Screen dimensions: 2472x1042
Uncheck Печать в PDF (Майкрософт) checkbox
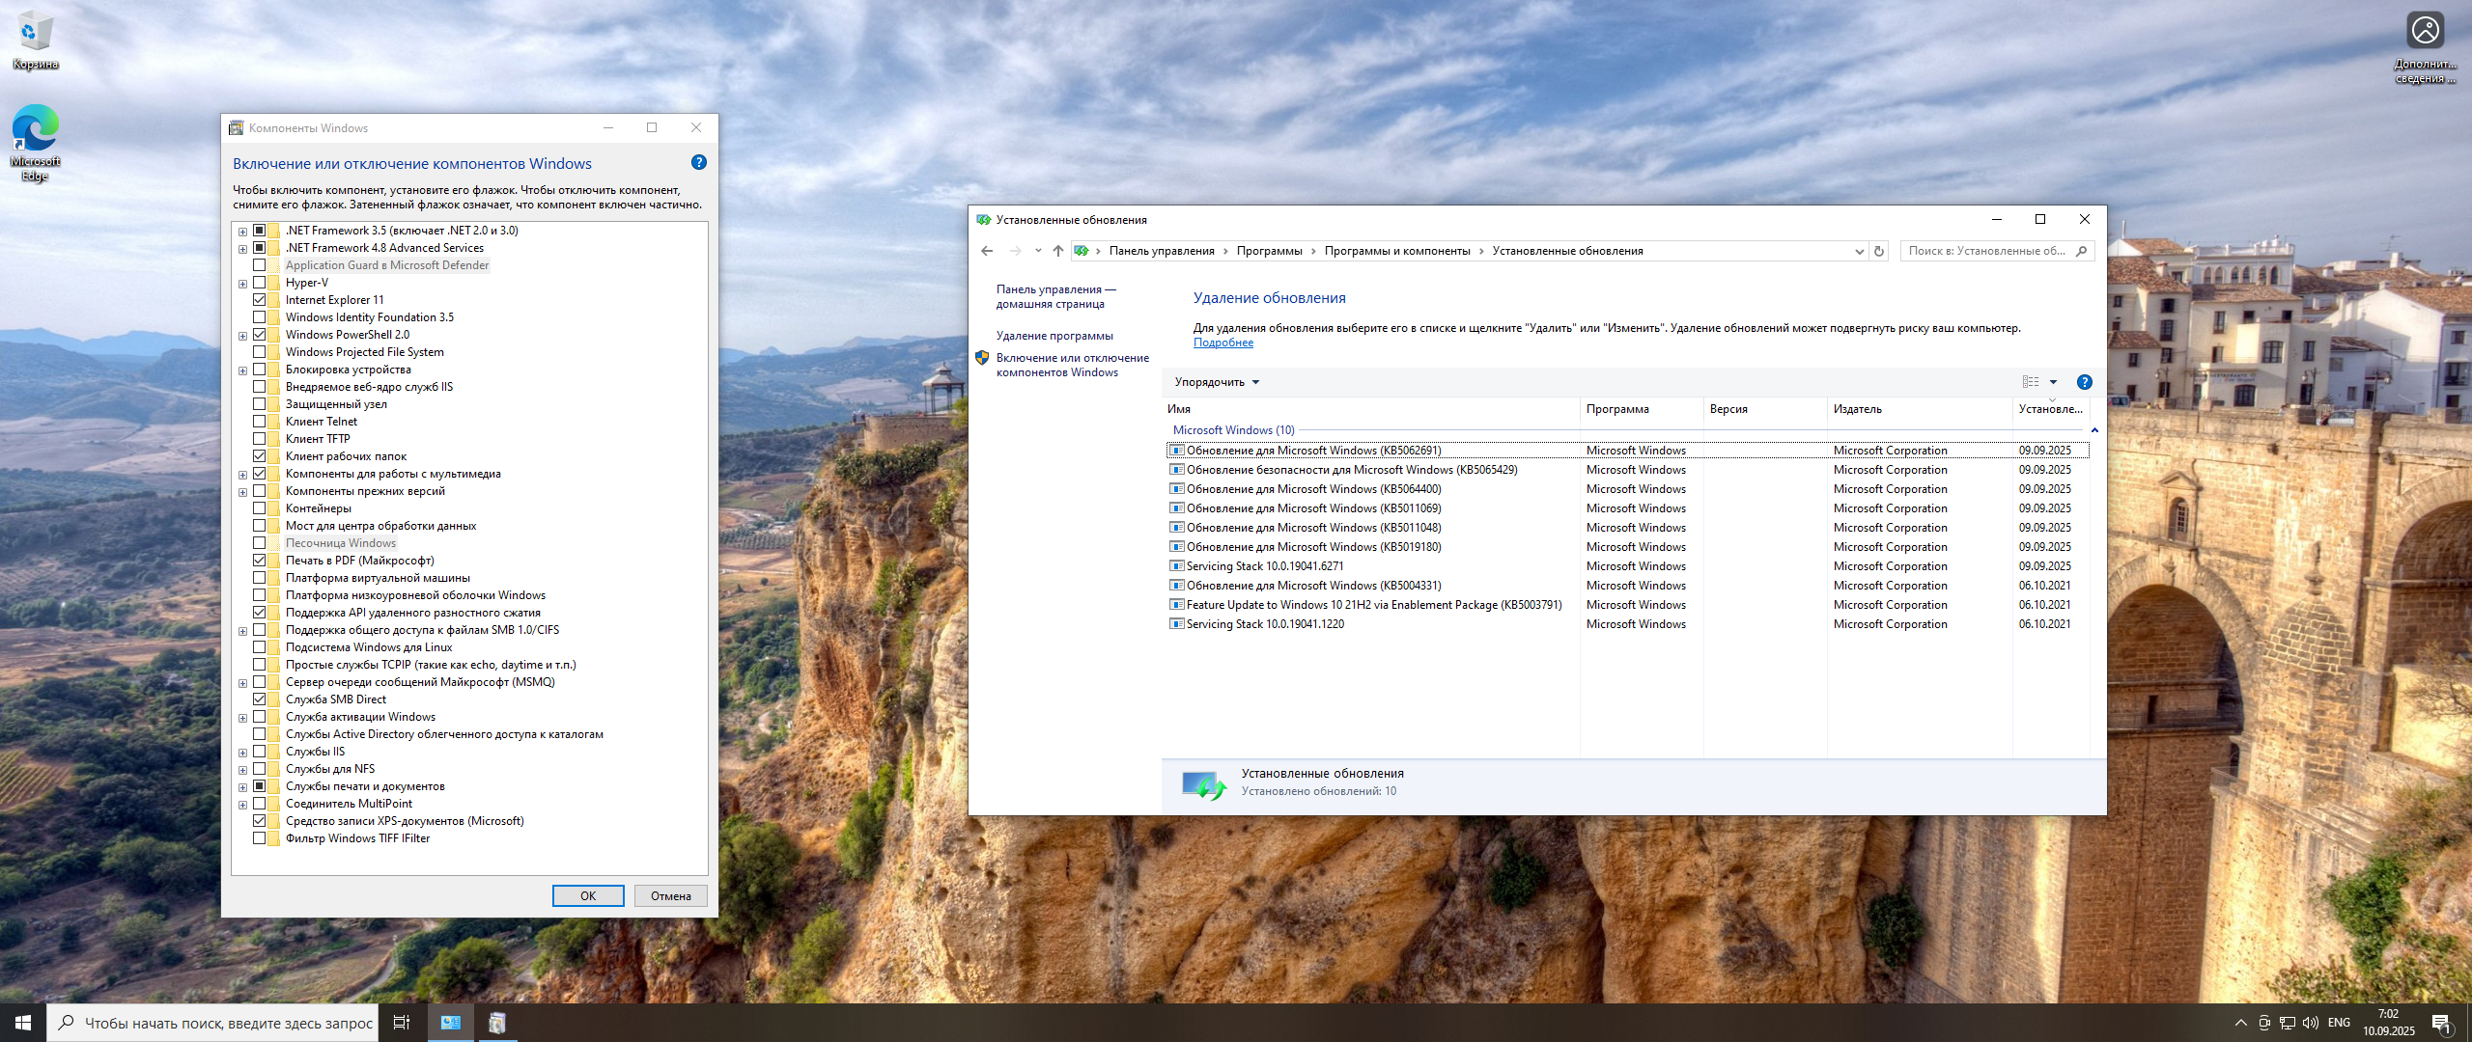[260, 561]
